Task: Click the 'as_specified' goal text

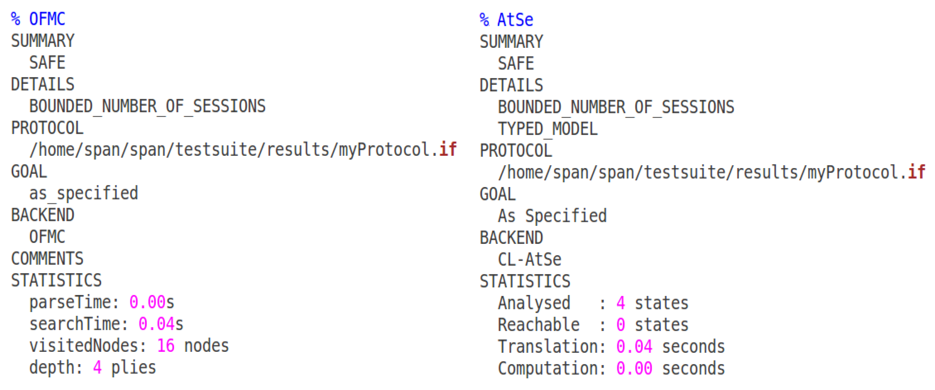Action: point(83,193)
